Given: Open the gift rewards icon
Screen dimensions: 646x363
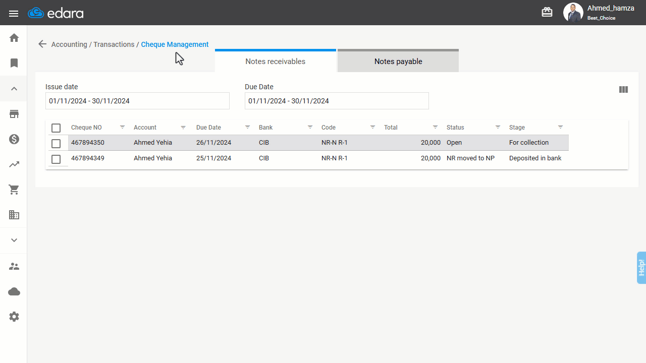Looking at the screenshot, I should point(547,12).
